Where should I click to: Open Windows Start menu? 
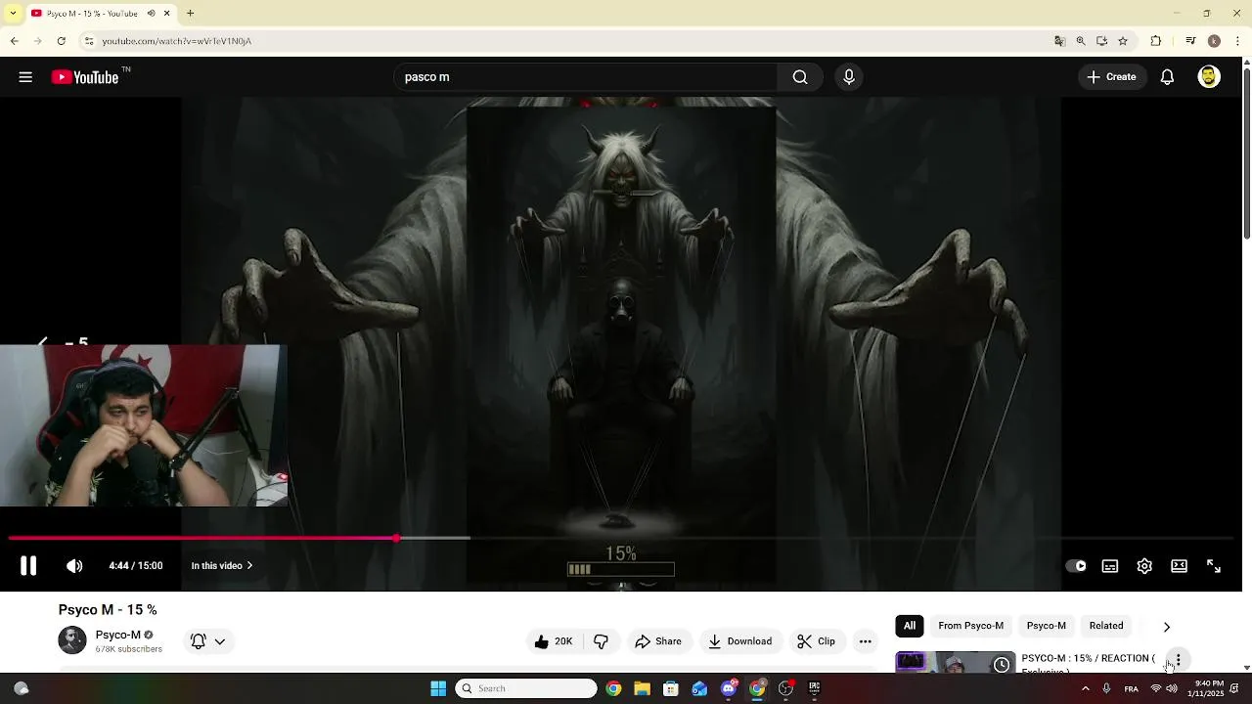pos(438,688)
